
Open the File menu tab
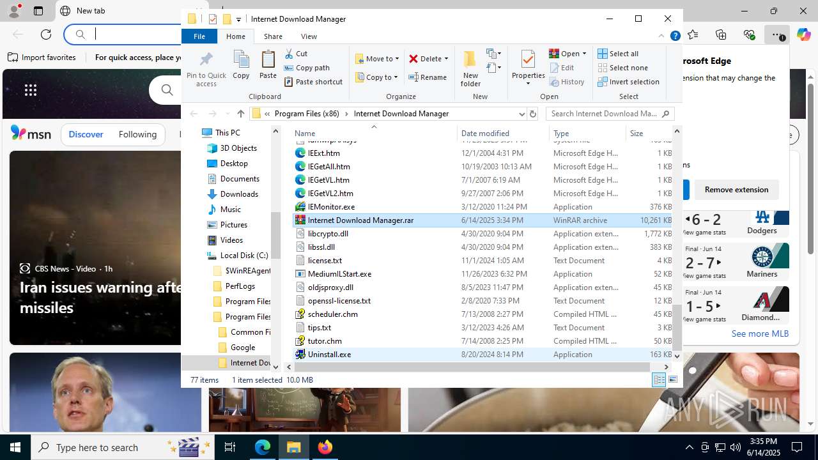pos(199,36)
